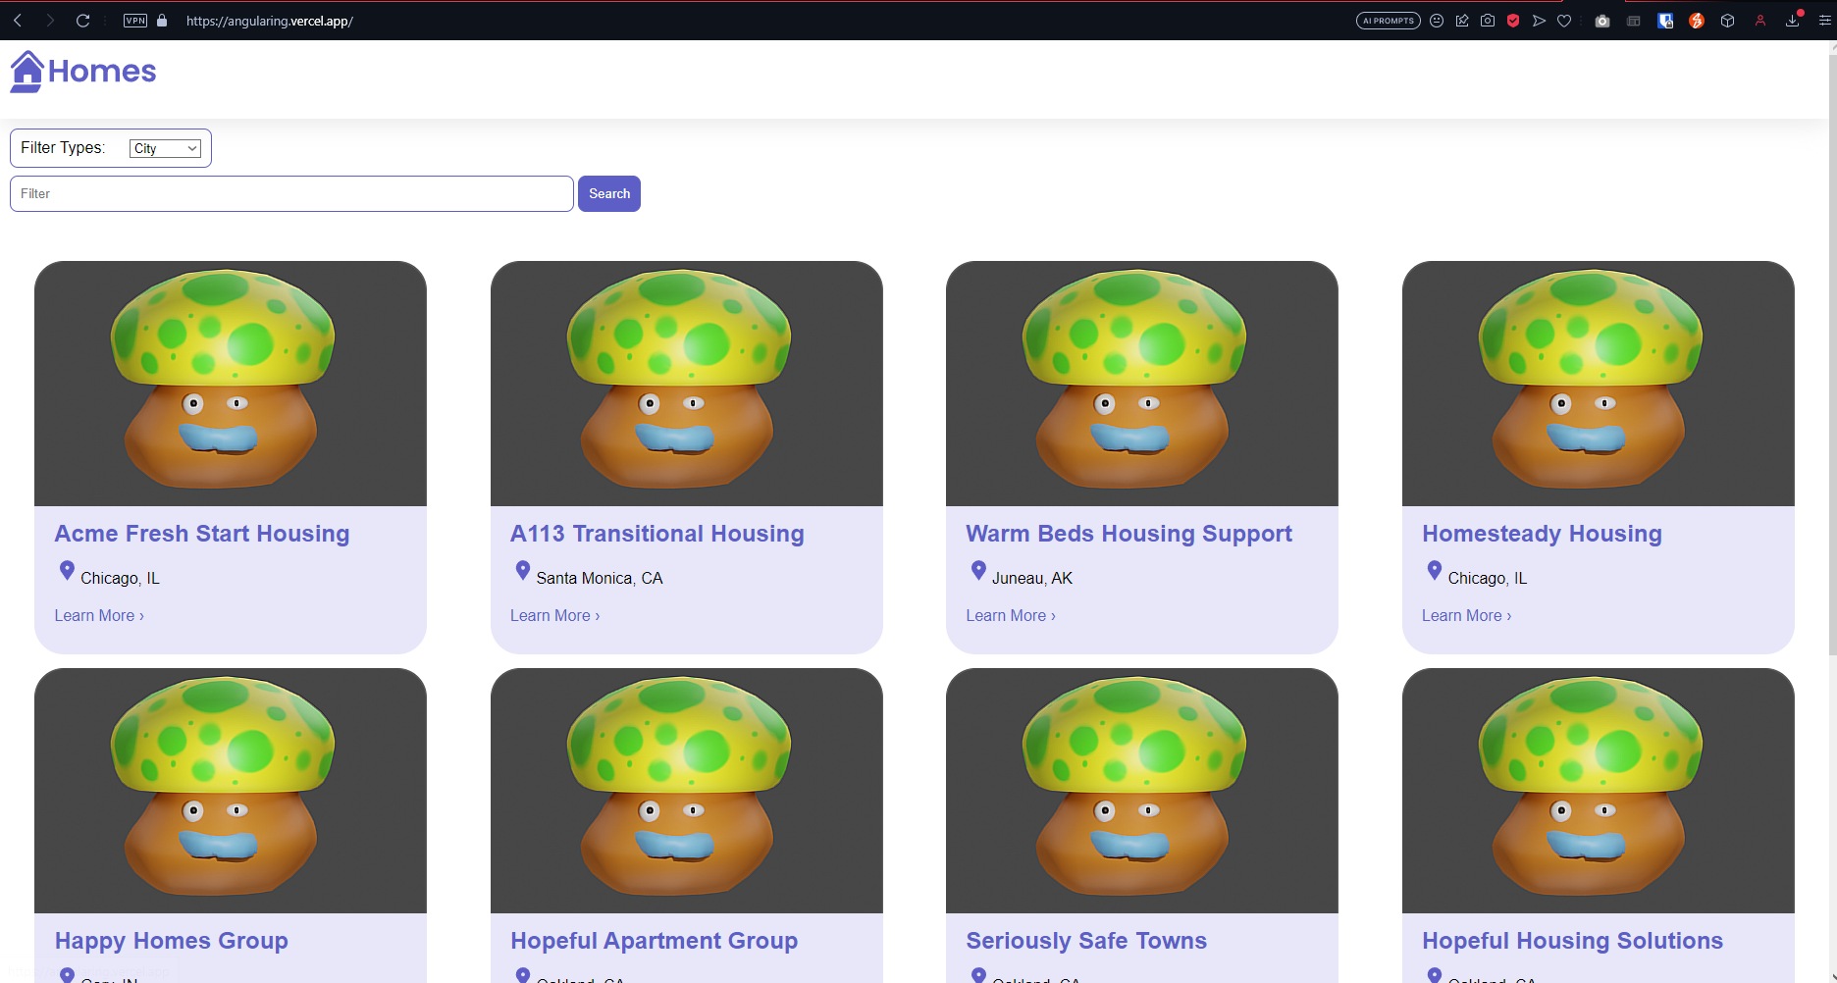Expand the City filter type dropdown
1837x983 pixels.
pos(165,148)
